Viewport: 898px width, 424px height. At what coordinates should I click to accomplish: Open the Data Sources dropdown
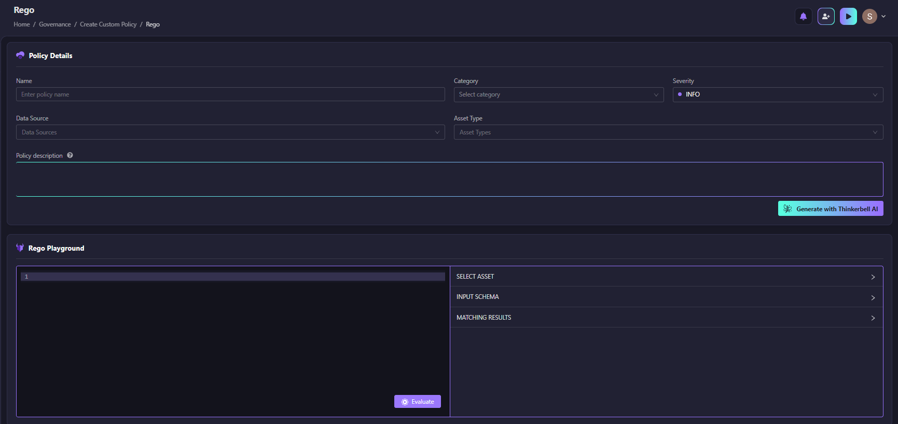pos(230,132)
